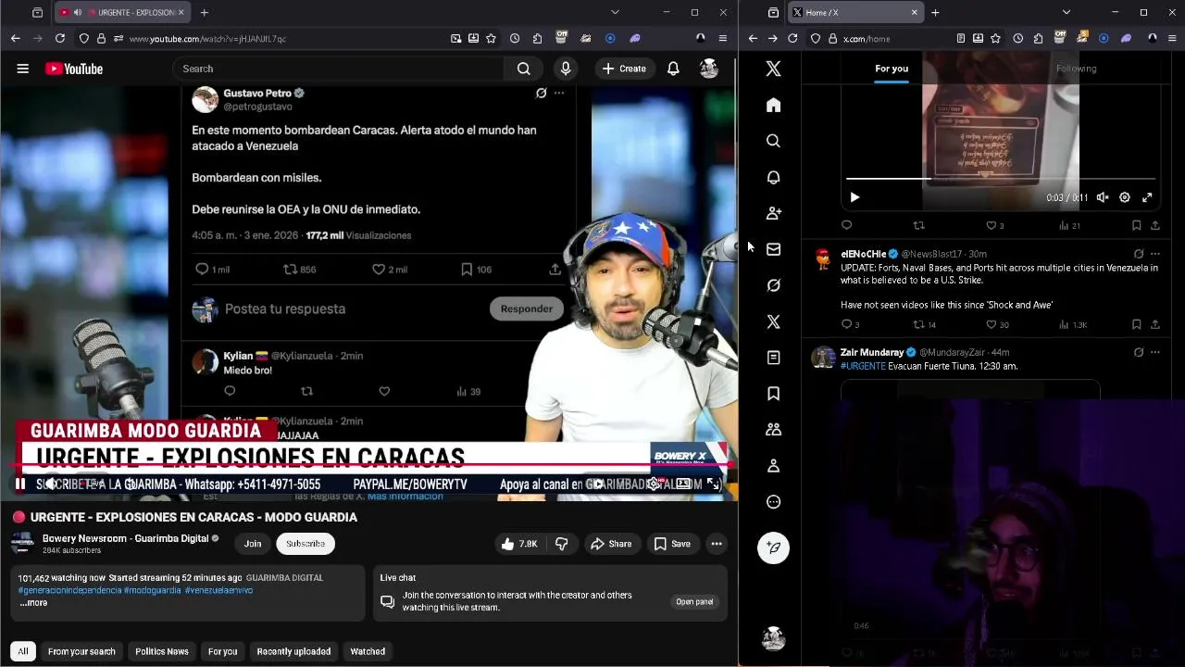Open X Profile person icon in sidebar
Image resolution: width=1185 pixels, height=667 pixels.
point(774,466)
